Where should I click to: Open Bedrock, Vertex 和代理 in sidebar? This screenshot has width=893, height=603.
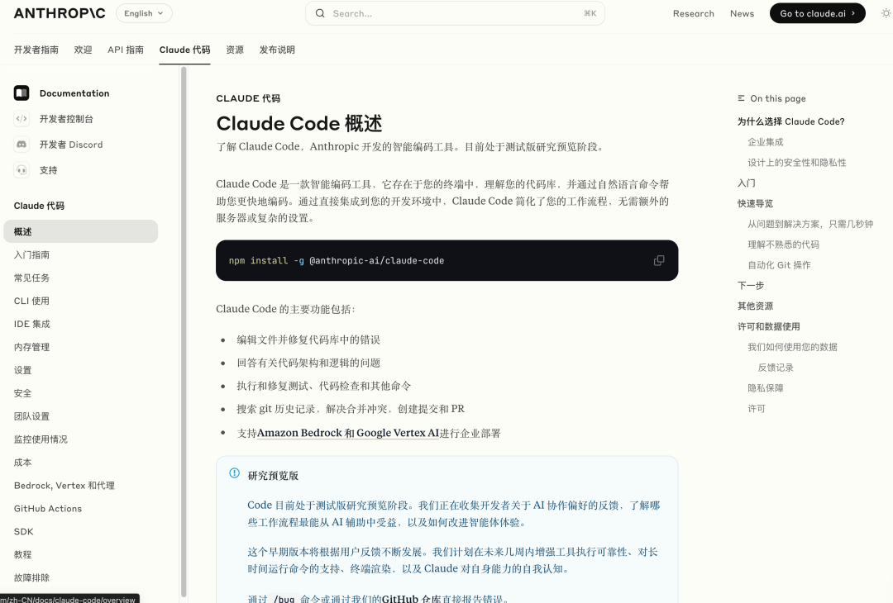64,485
